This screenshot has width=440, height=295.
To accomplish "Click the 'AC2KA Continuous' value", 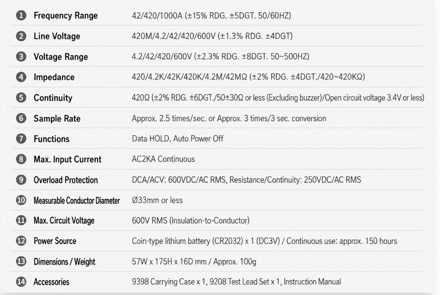I will click(x=163, y=159).
